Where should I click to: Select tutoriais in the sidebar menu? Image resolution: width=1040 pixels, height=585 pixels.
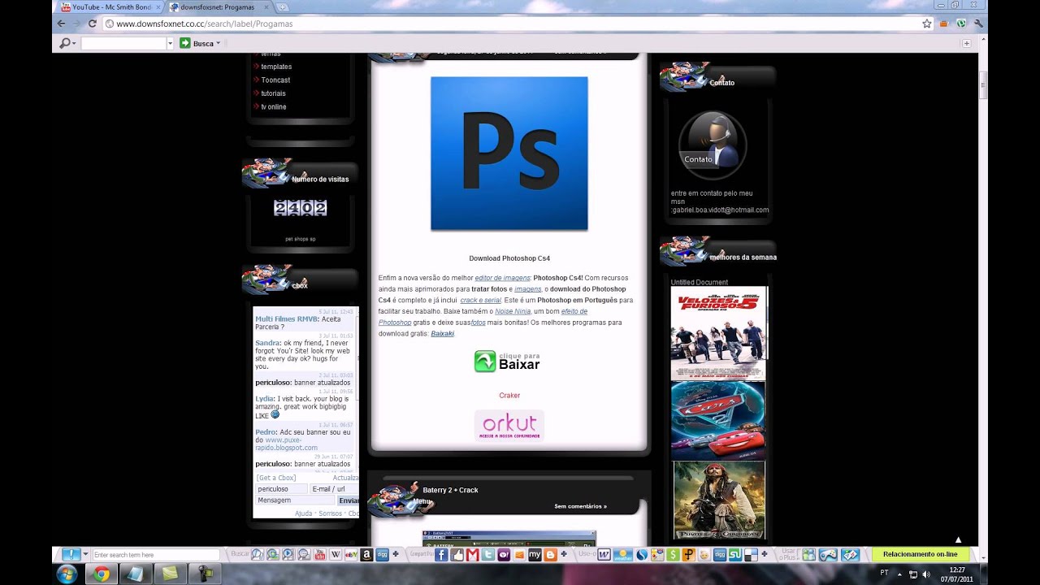point(273,93)
